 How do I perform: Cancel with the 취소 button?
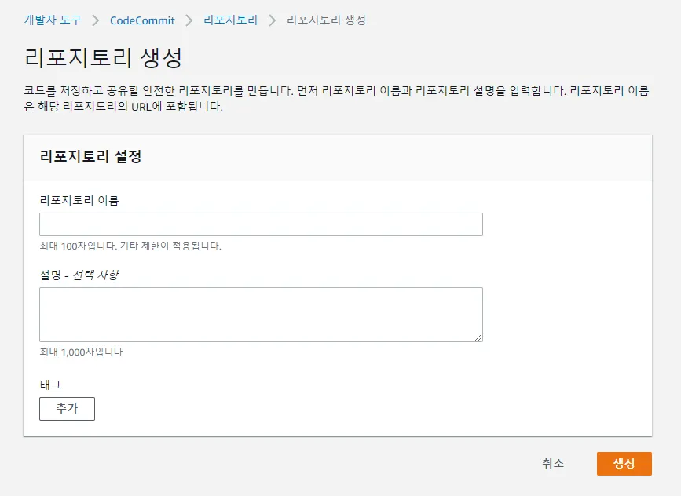(553, 464)
